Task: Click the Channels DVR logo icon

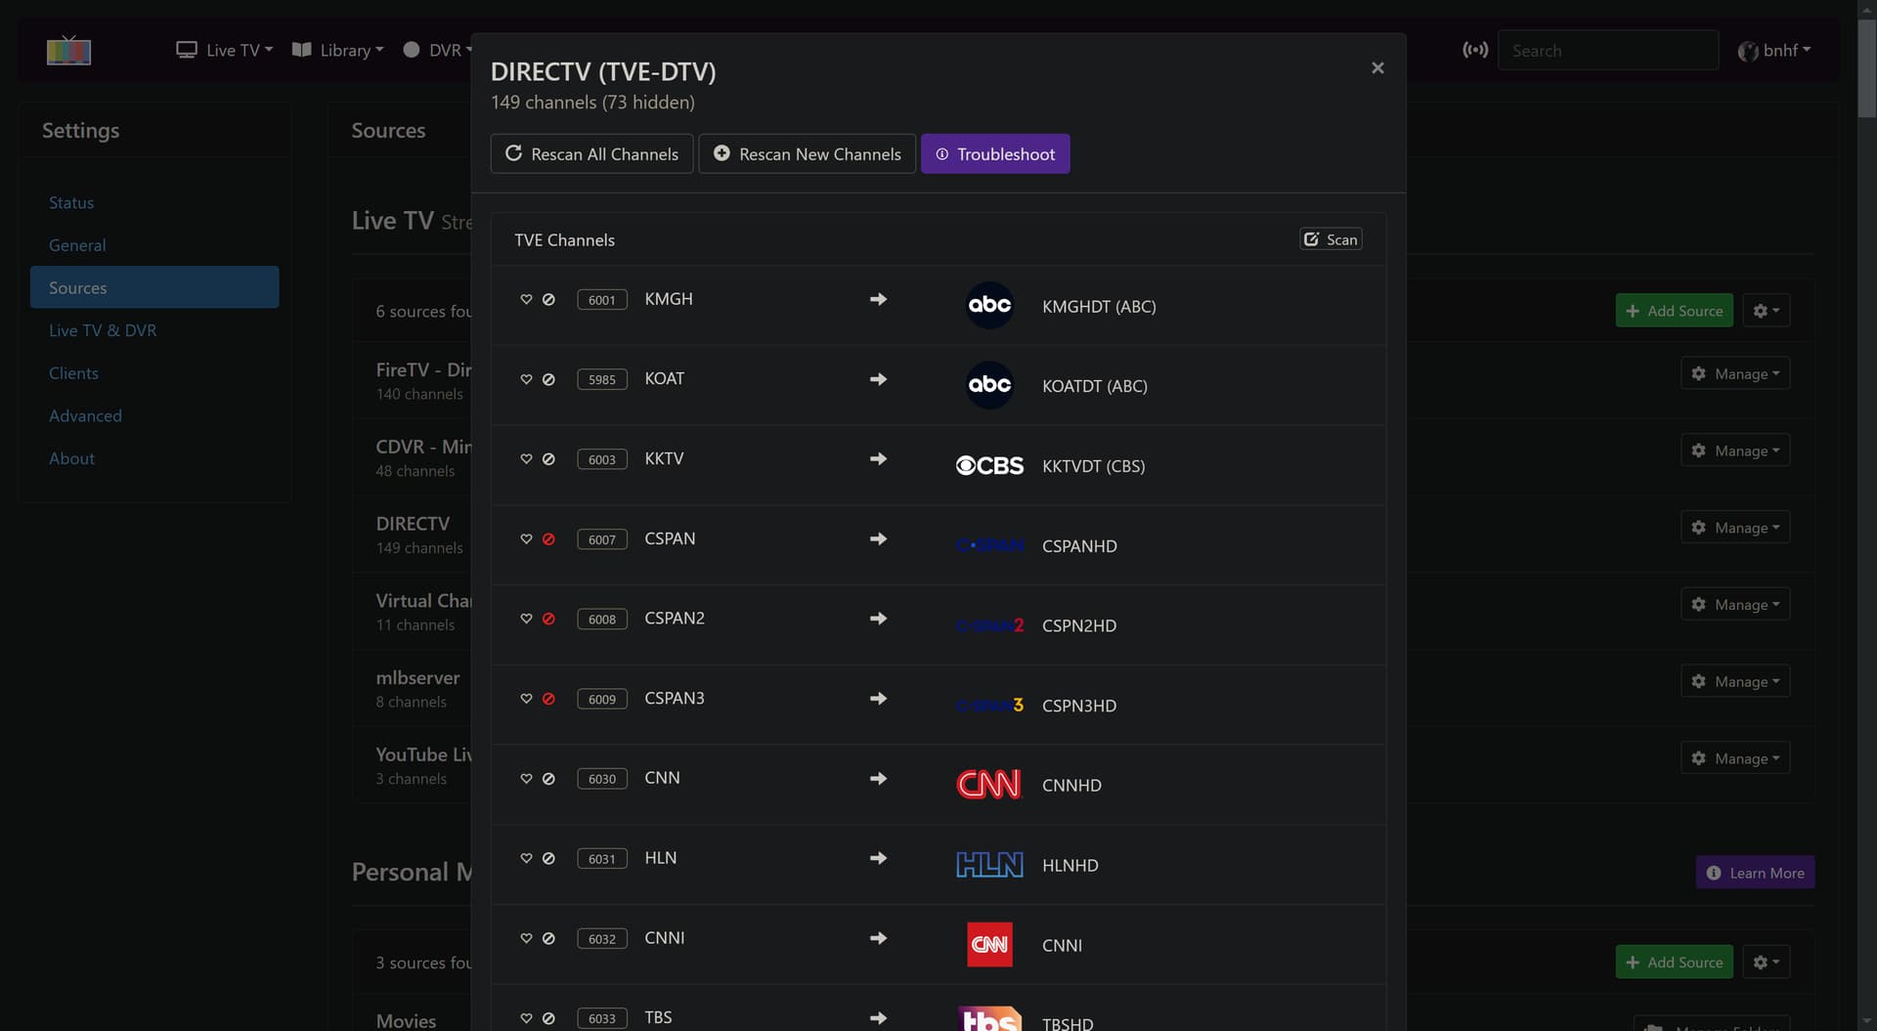Action: click(x=68, y=50)
